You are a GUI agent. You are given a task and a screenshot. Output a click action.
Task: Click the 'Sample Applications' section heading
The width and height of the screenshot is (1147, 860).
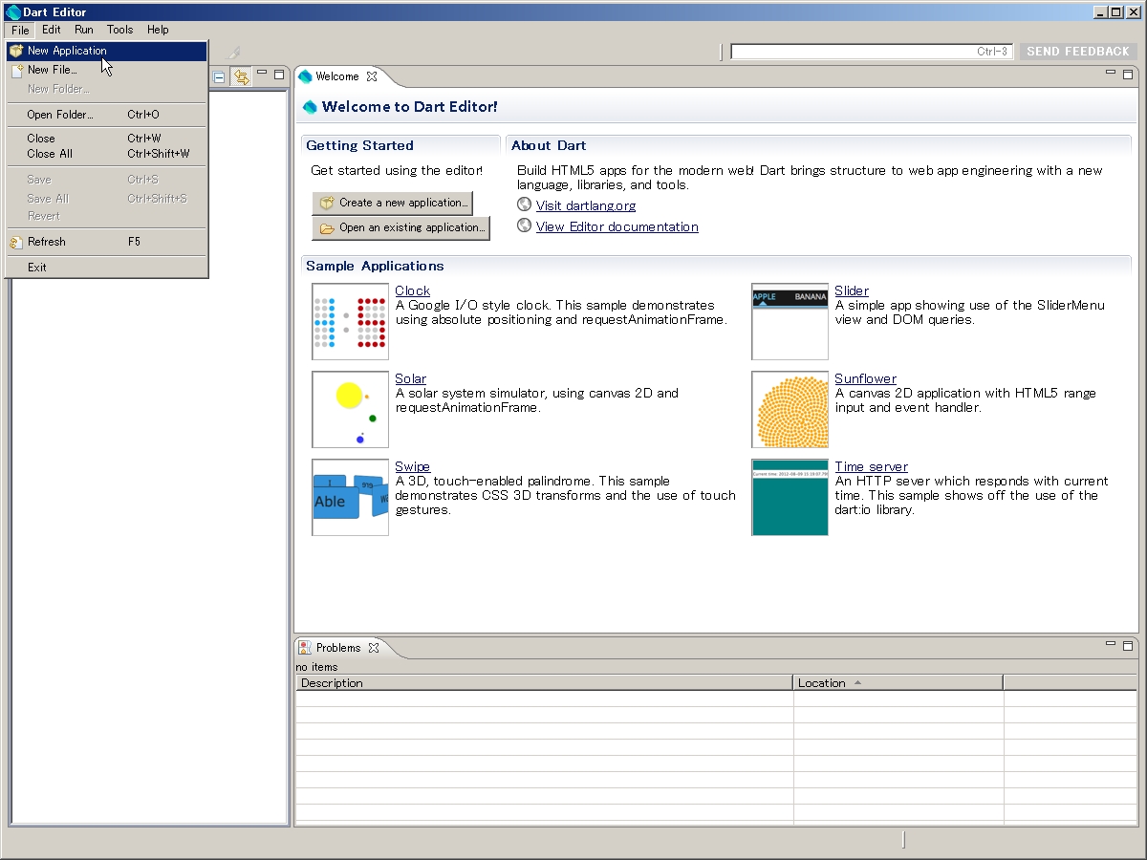(x=375, y=266)
